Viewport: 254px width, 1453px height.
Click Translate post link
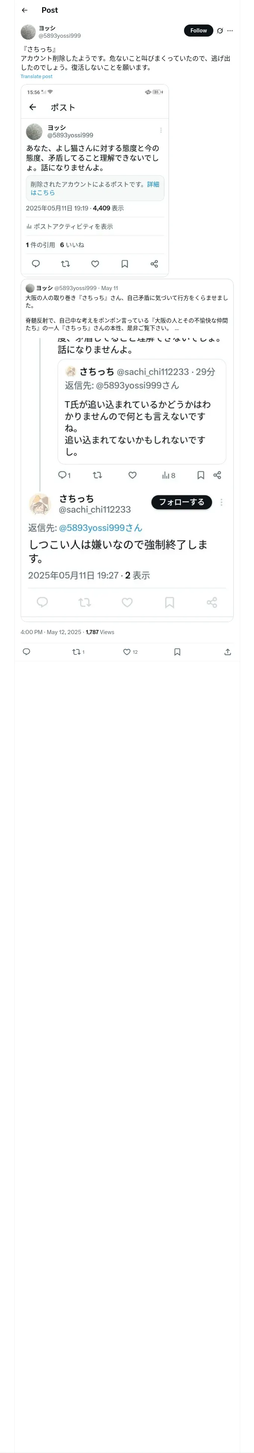[x=37, y=76]
